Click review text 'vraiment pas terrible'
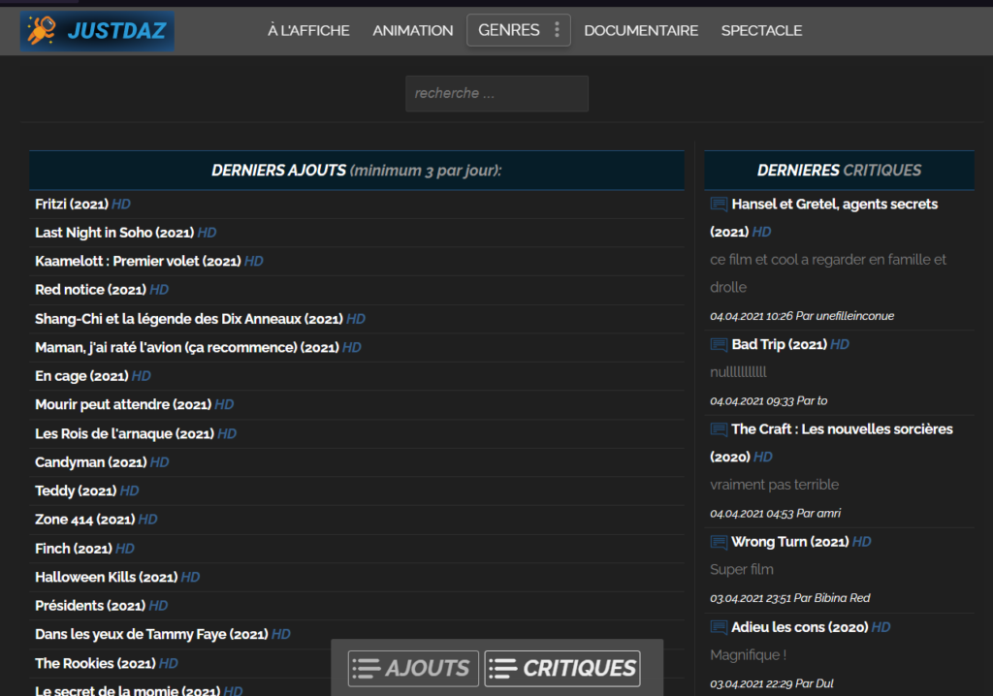 coord(775,485)
